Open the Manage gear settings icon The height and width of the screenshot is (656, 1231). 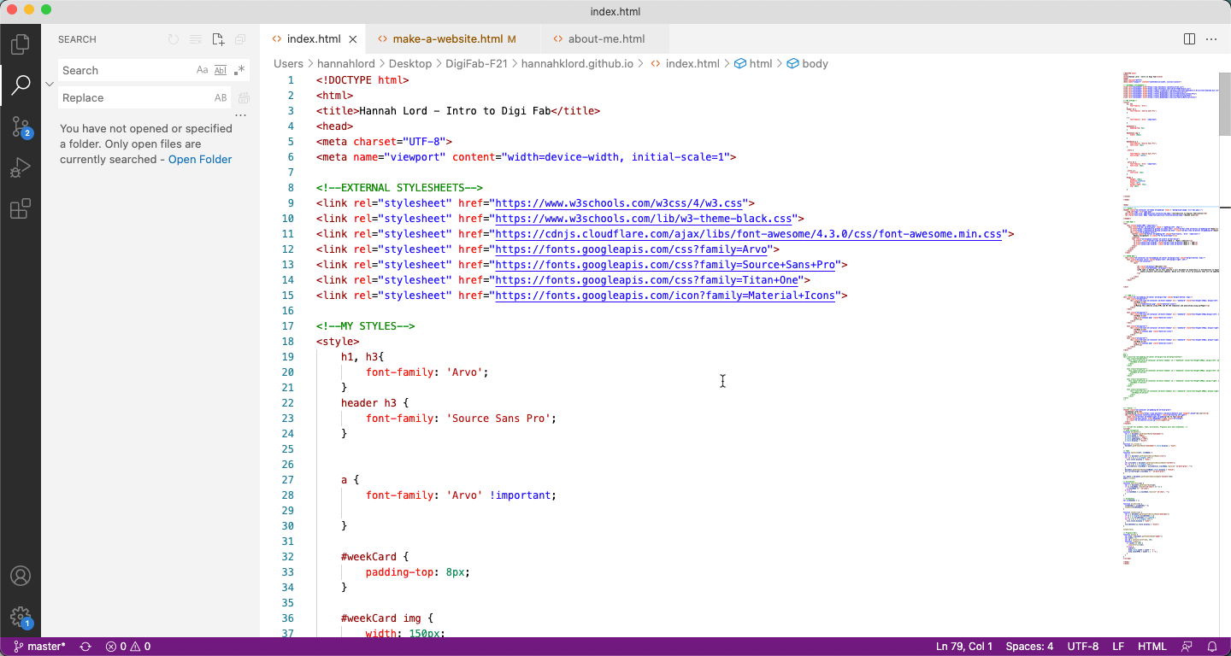pos(21,617)
